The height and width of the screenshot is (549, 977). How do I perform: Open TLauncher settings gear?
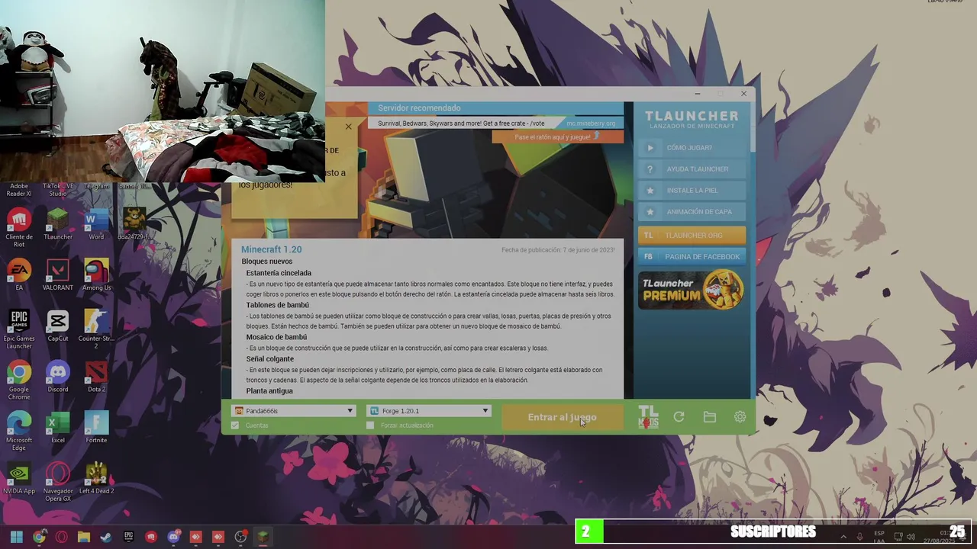click(x=740, y=417)
